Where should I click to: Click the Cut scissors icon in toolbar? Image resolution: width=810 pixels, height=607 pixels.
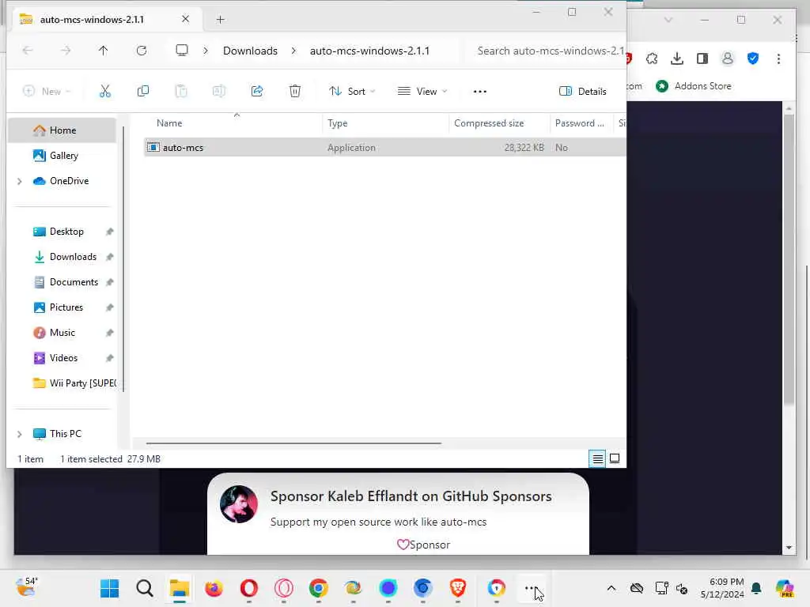pos(105,92)
